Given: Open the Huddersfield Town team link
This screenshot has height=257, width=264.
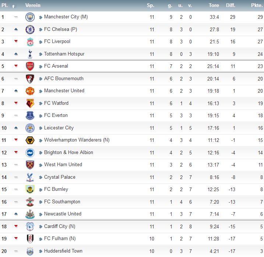Looking at the screenshot, I should pos(63,251).
